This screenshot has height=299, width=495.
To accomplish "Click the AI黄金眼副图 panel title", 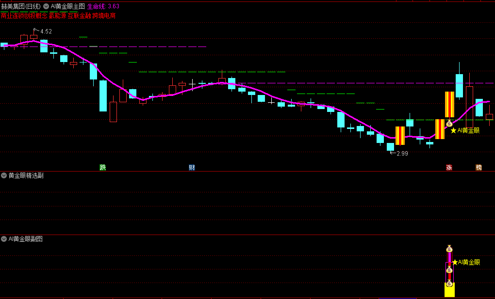I will pyautogui.click(x=26, y=239).
